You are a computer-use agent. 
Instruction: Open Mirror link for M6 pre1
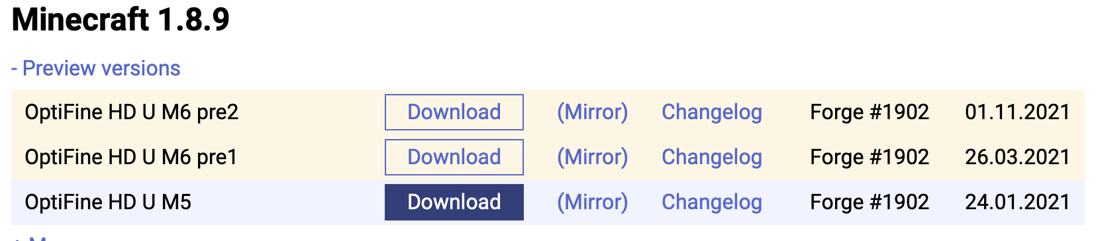[592, 157]
